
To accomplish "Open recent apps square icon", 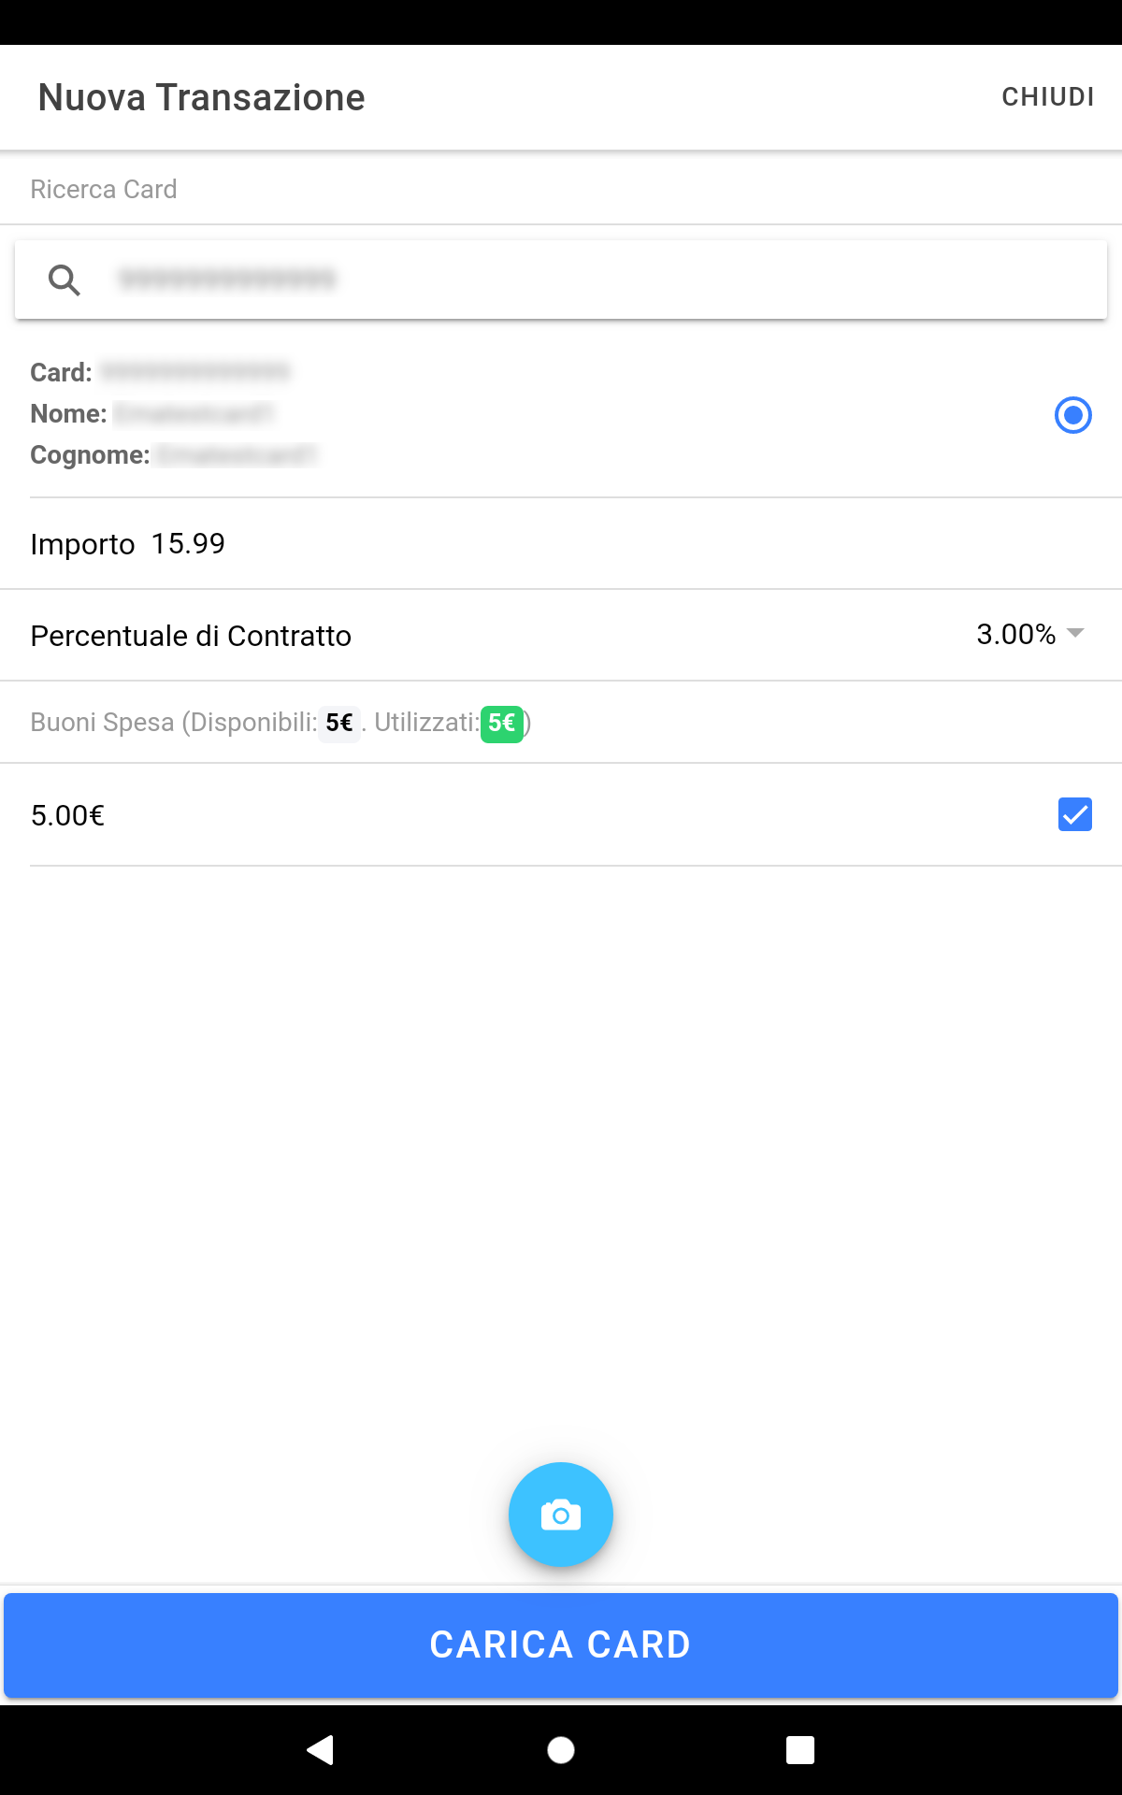I will (799, 1749).
